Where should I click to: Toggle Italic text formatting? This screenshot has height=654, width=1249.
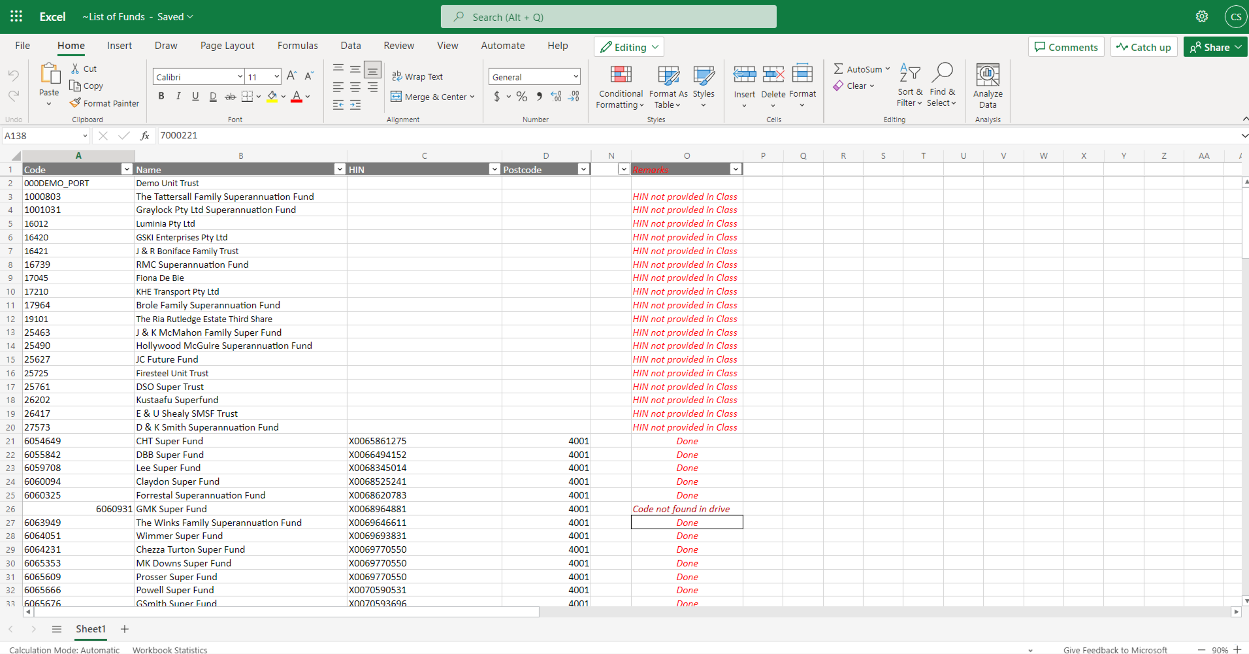pyautogui.click(x=178, y=97)
